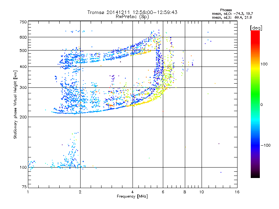
Task: Click the 'Phases' heading text
Action: click(x=226, y=10)
